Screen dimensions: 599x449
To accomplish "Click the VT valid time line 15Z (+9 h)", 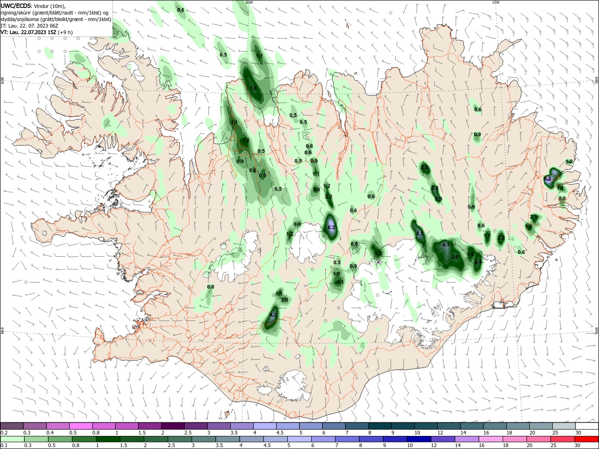I will (x=37, y=32).
